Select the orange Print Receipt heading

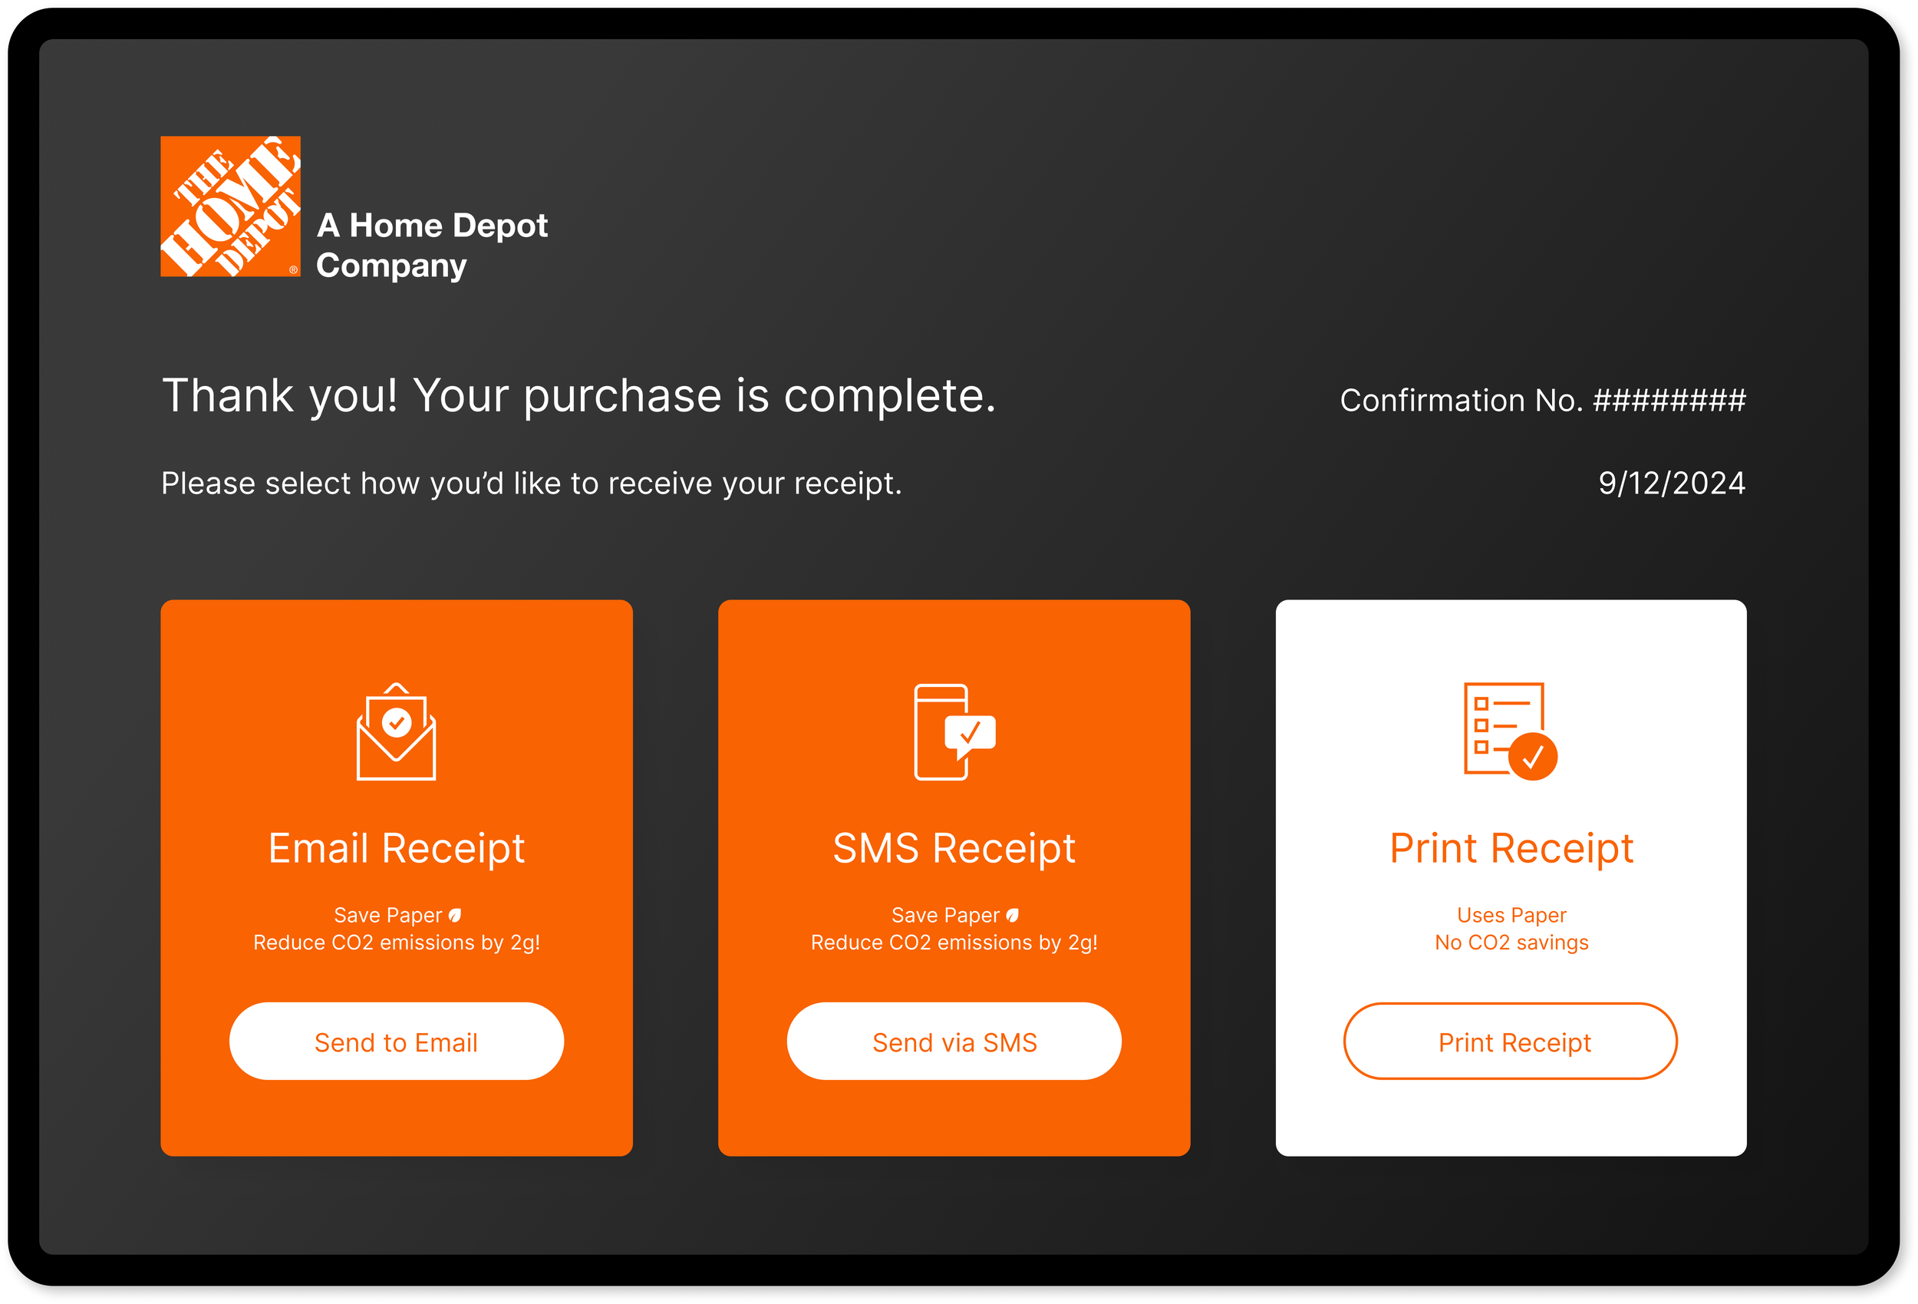pyautogui.click(x=1511, y=848)
